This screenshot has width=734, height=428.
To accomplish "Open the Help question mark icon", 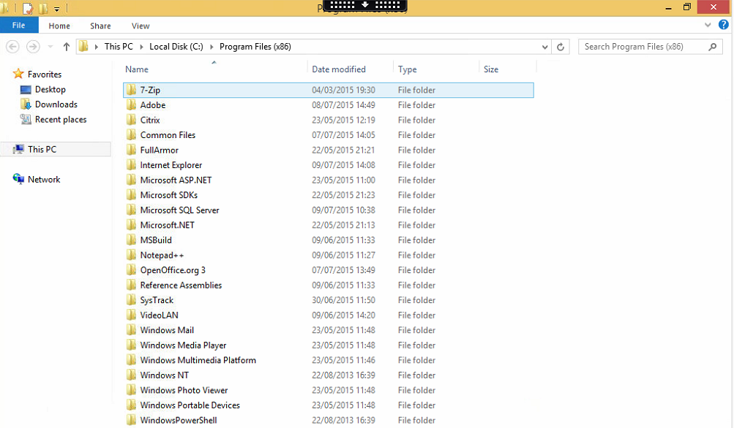I will pyautogui.click(x=723, y=25).
